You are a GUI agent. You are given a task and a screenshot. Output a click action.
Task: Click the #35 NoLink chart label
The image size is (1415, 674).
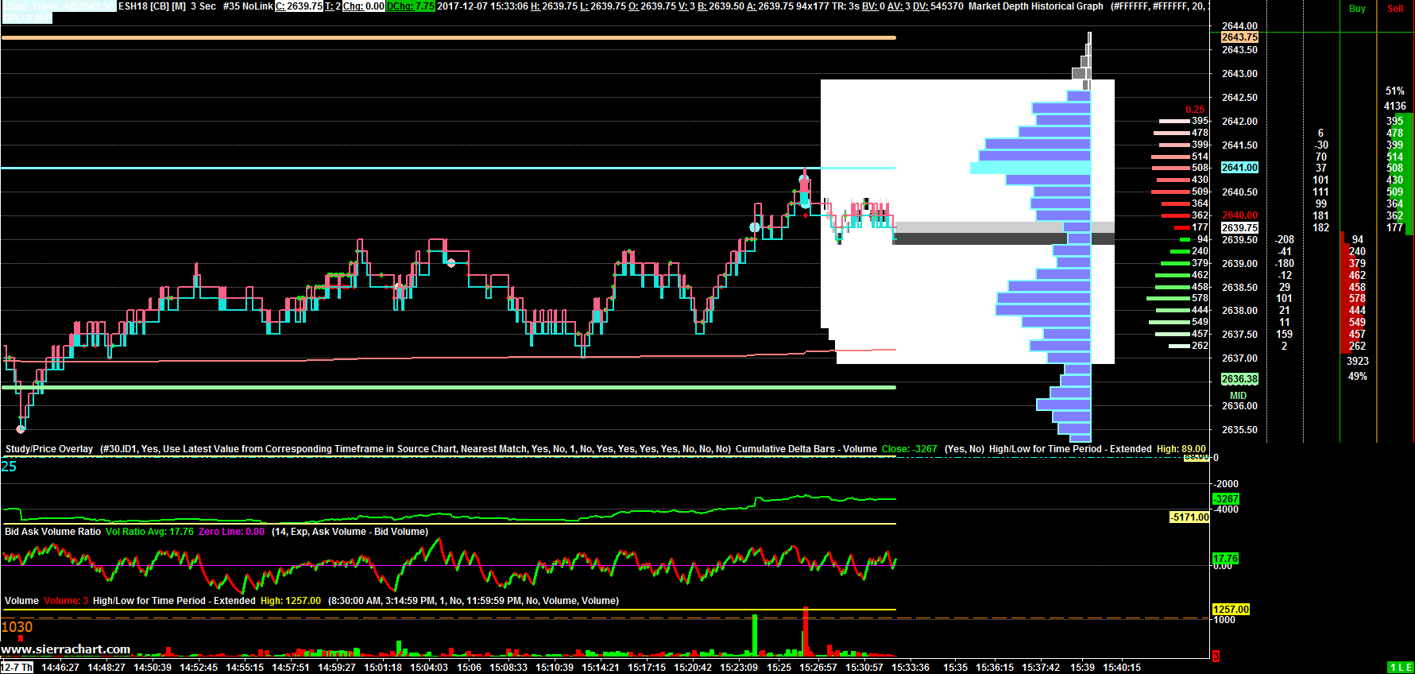pyautogui.click(x=248, y=6)
